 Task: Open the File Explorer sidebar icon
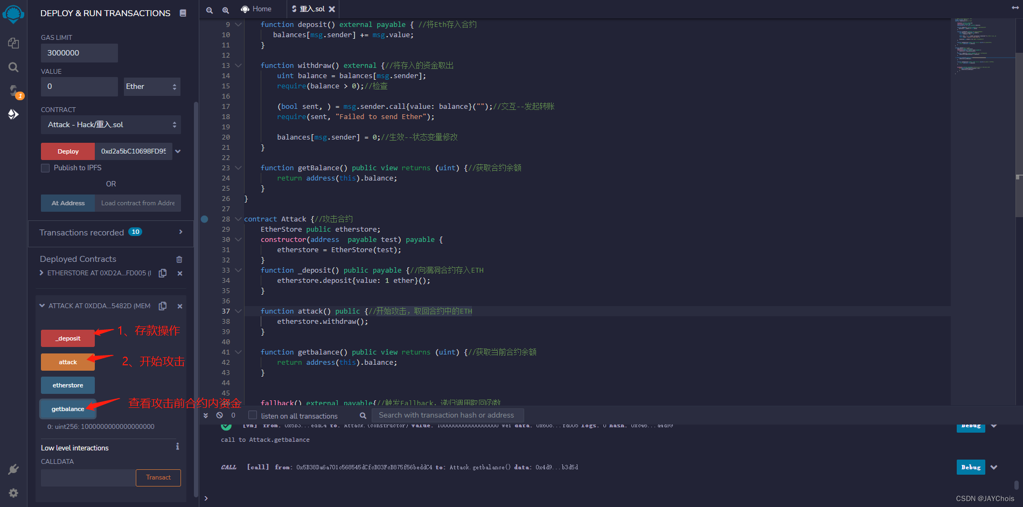[x=13, y=43]
